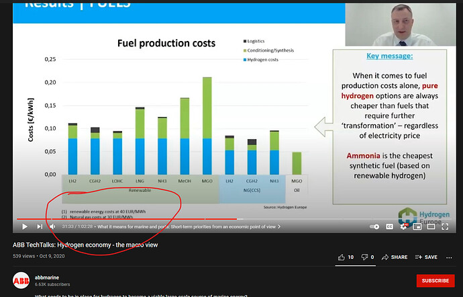This screenshot has width=463, height=297.
Task: Click the speaker webcam thumbnail
Action: coord(401,25)
